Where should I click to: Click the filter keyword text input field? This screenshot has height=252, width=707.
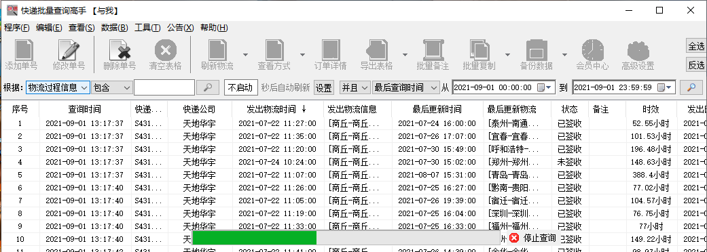pos(164,87)
